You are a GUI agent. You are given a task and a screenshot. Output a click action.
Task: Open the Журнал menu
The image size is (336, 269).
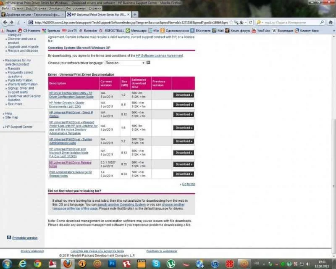click(x=40, y=8)
